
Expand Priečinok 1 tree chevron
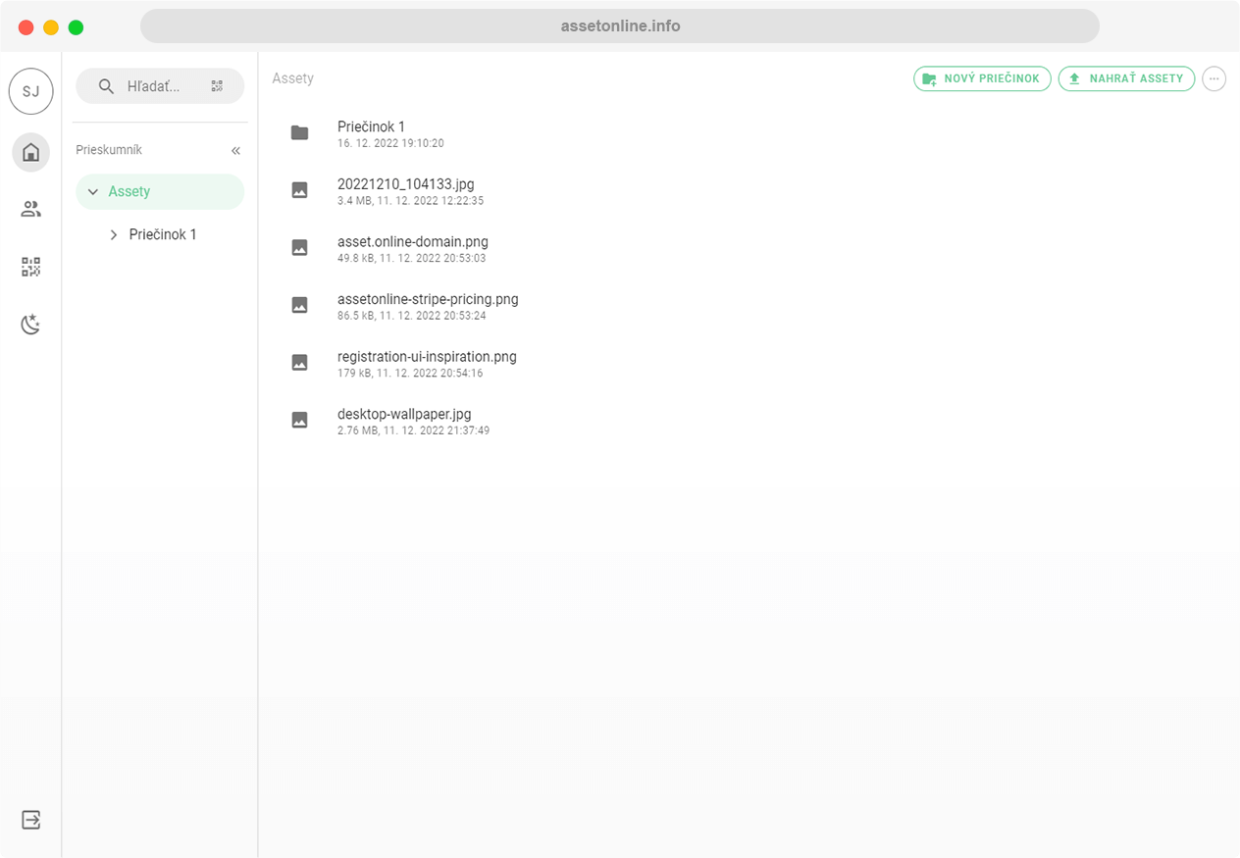pos(114,235)
